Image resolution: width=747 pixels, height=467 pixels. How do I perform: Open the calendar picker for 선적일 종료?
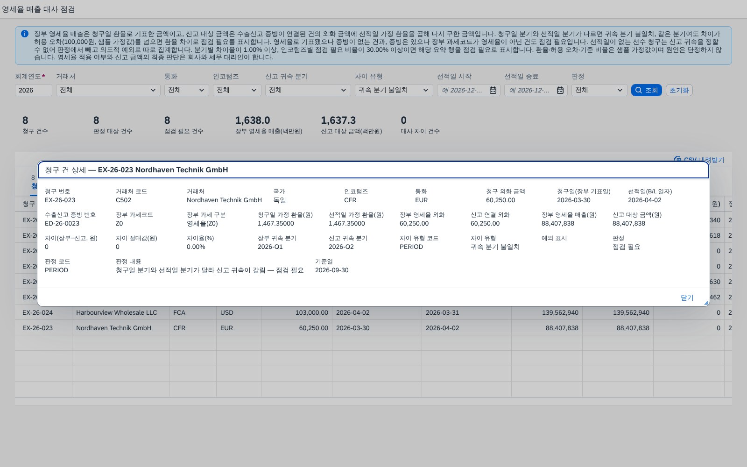tap(560, 90)
